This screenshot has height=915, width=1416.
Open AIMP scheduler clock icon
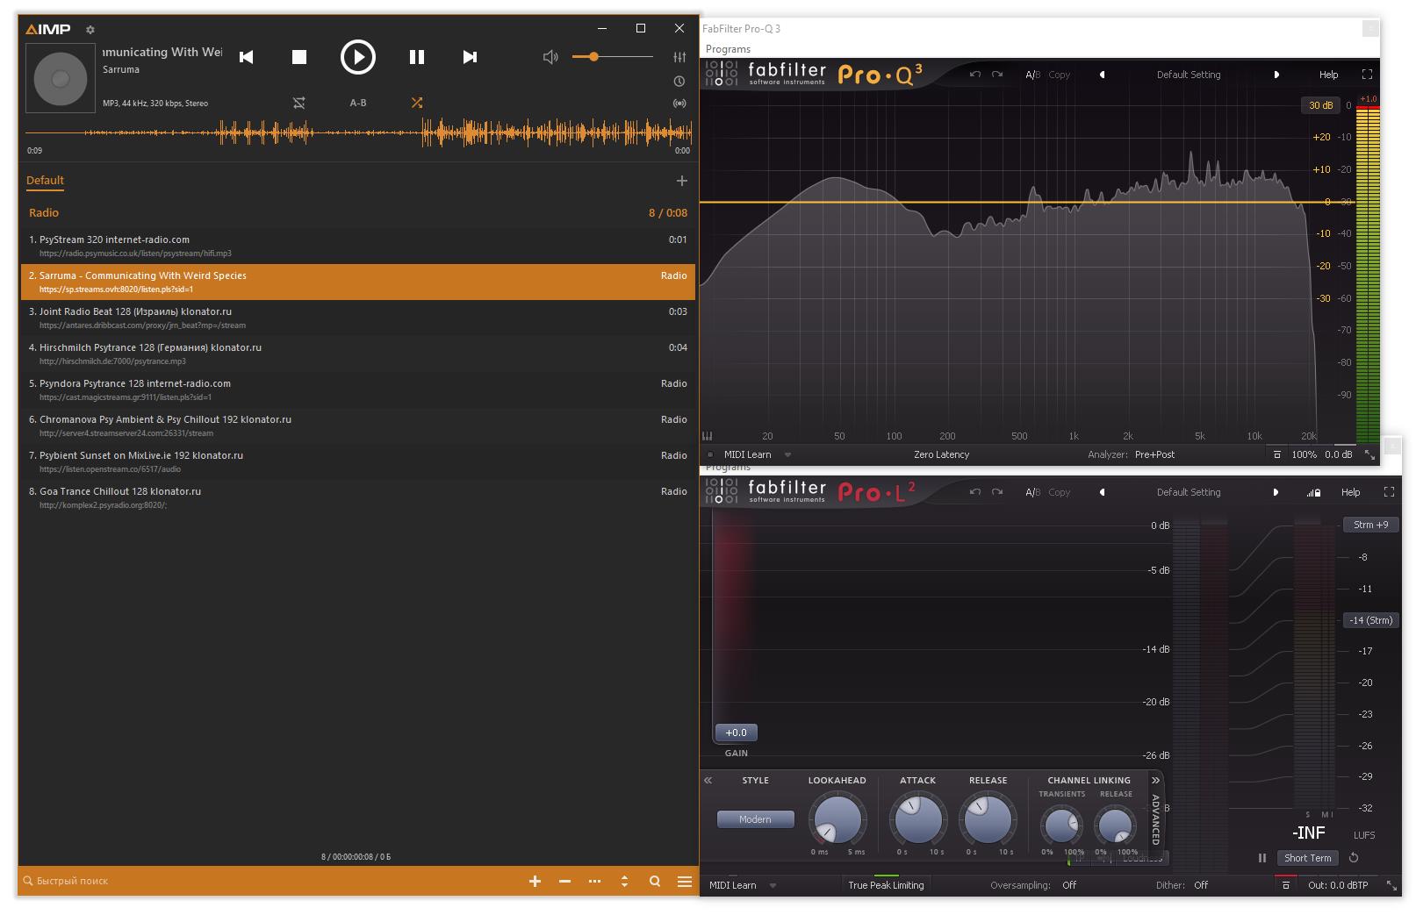[679, 82]
